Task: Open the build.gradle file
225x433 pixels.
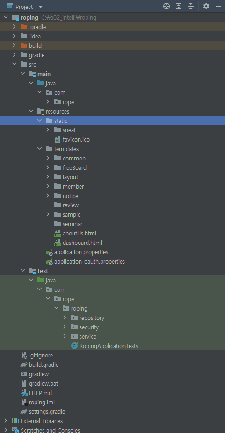Action: click(x=44, y=365)
